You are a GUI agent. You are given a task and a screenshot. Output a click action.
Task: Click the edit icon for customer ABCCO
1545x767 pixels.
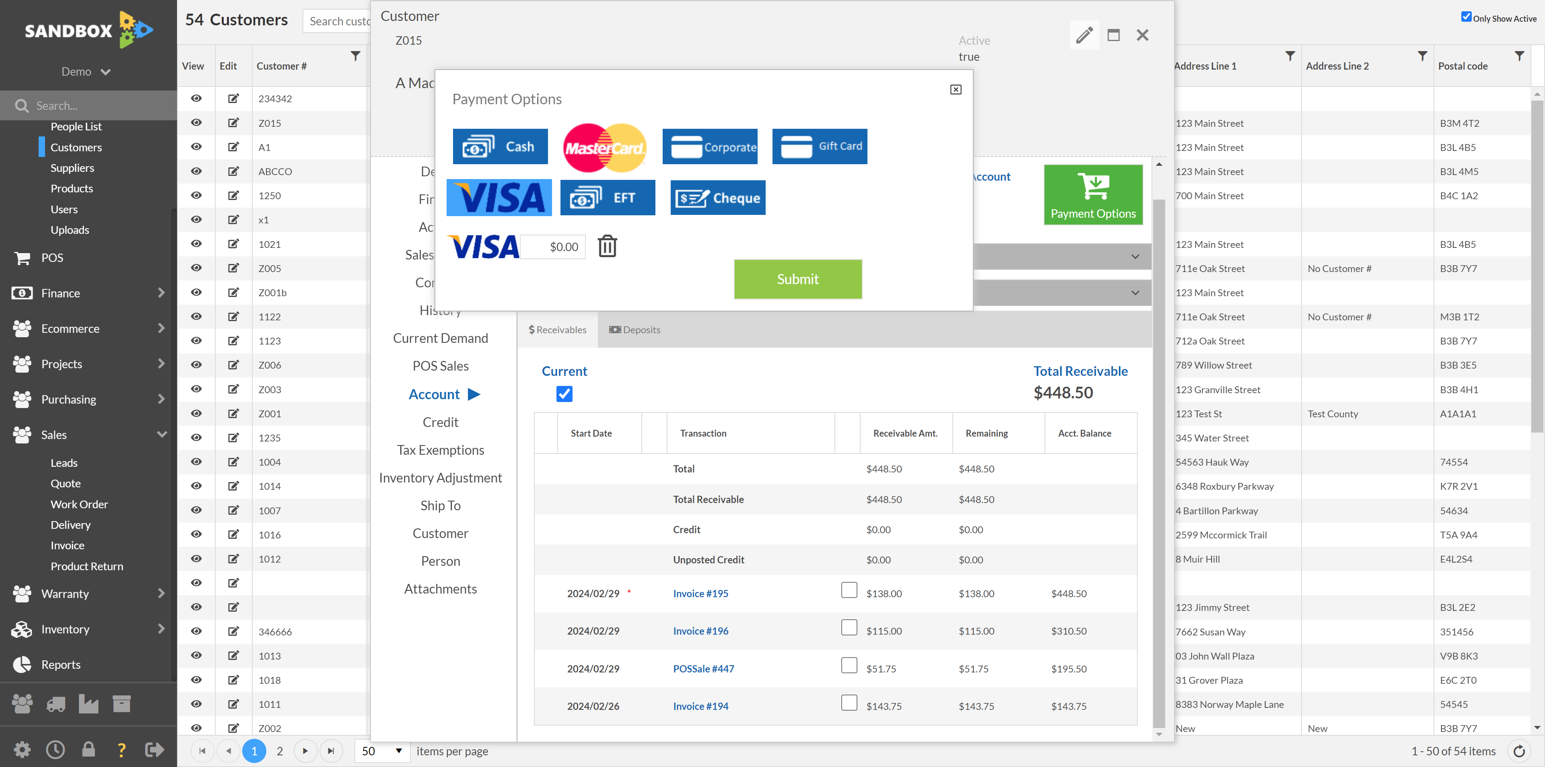(x=233, y=171)
